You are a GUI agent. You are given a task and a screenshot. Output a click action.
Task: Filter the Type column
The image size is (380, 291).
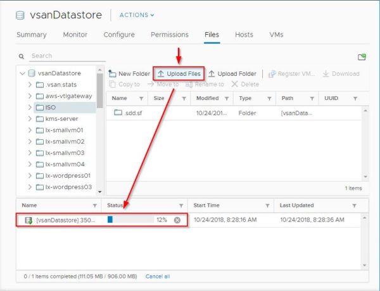269,98
